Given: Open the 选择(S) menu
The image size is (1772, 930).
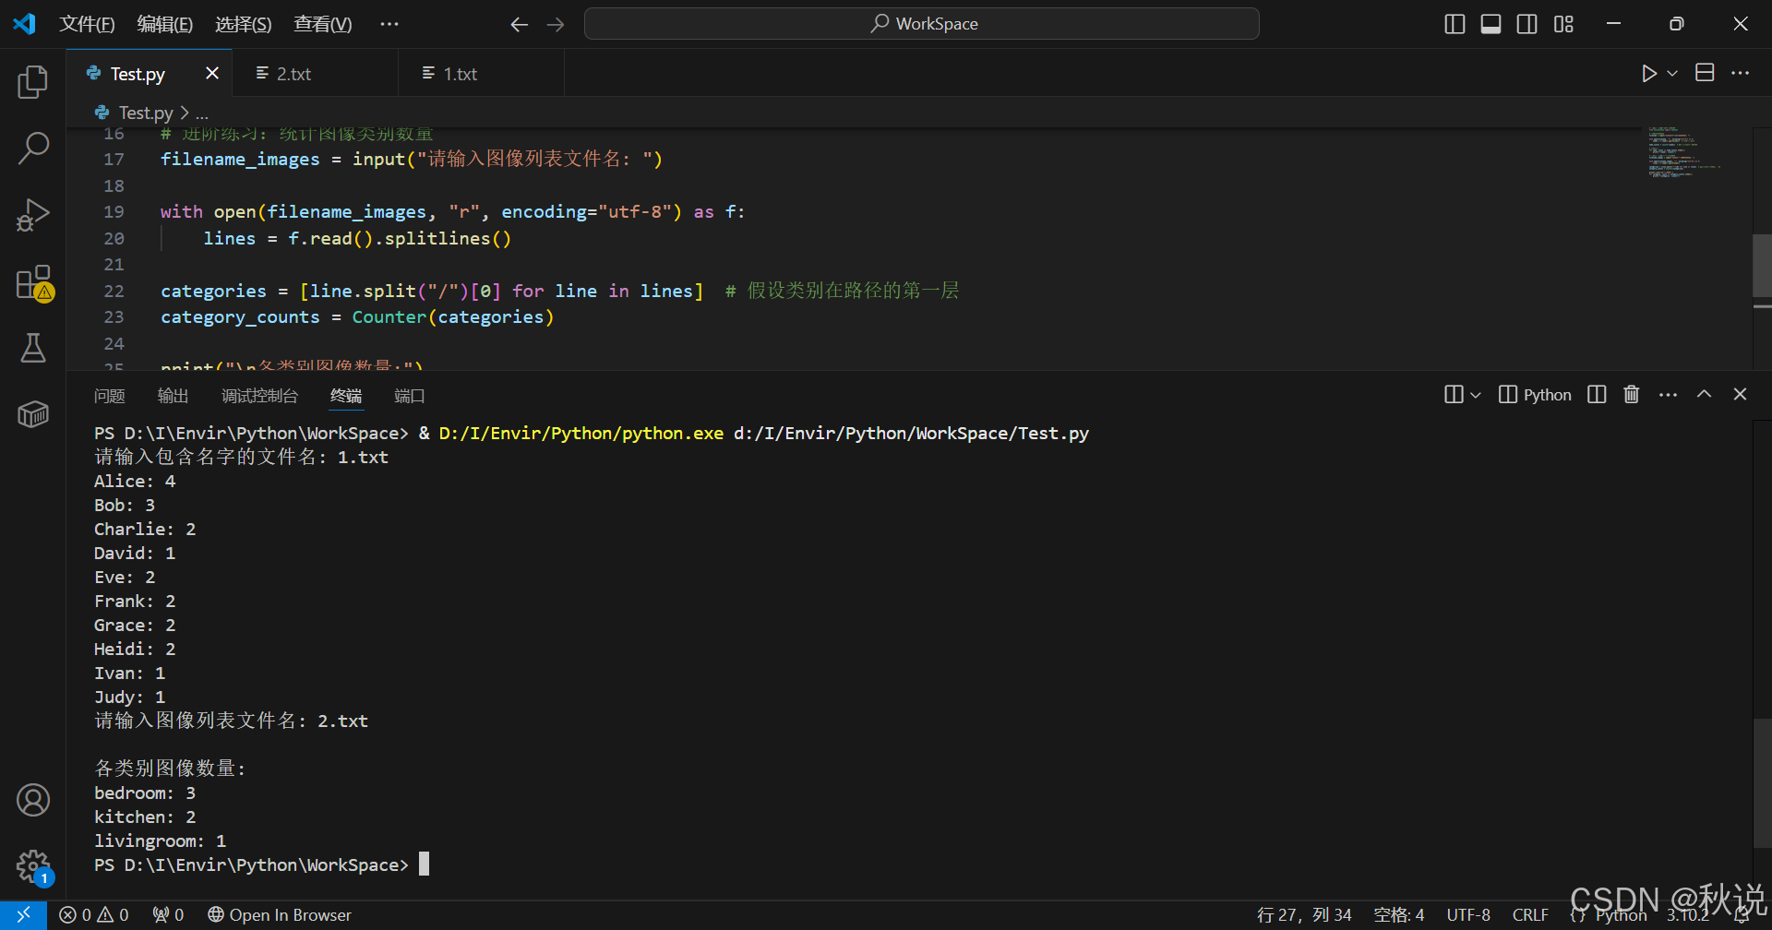Looking at the screenshot, I should (x=244, y=24).
